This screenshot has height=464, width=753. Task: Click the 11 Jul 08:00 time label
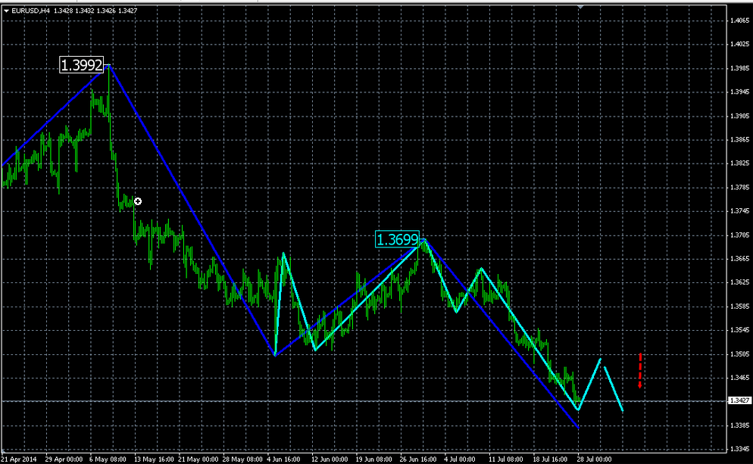(x=506, y=459)
